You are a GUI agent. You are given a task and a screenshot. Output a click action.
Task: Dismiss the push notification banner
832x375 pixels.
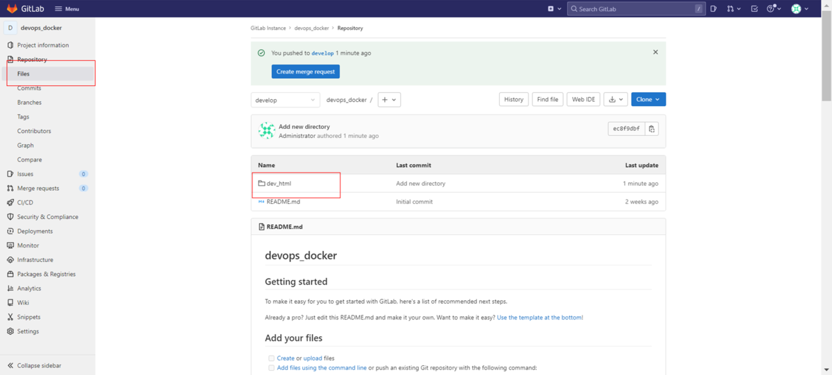point(655,52)
